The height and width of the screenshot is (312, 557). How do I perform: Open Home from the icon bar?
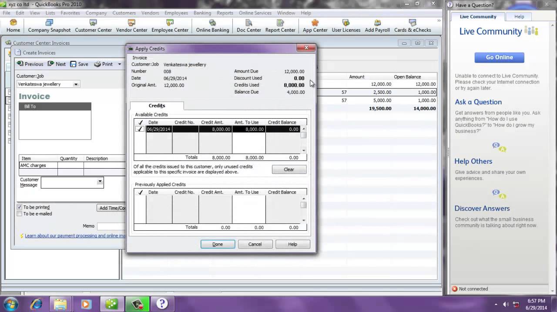(x=13, y=26)
